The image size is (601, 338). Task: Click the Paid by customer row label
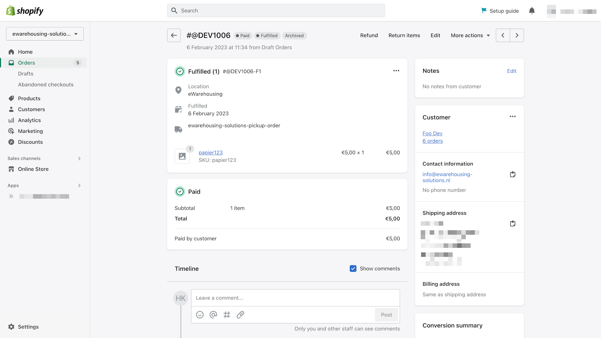point(196,238)
